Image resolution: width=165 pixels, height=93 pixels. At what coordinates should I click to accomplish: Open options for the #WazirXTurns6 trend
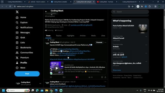click(146, 36)
